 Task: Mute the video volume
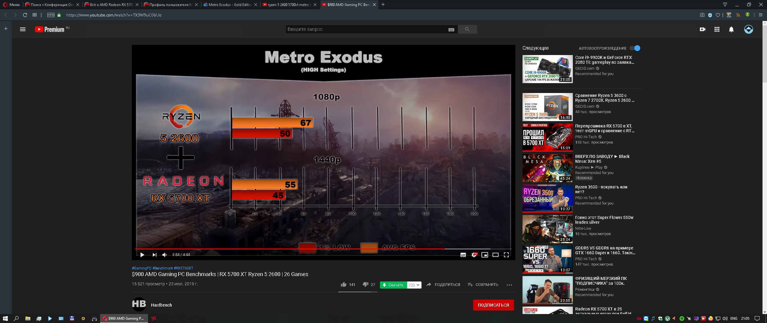pos(164,255)
